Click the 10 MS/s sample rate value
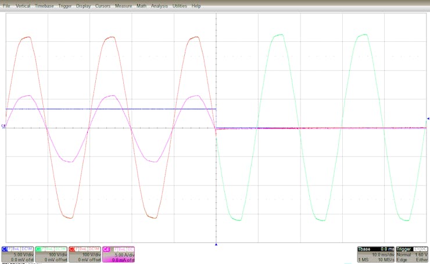The height and width of the screenshot is (264, 430). click(x=386, y=259)
